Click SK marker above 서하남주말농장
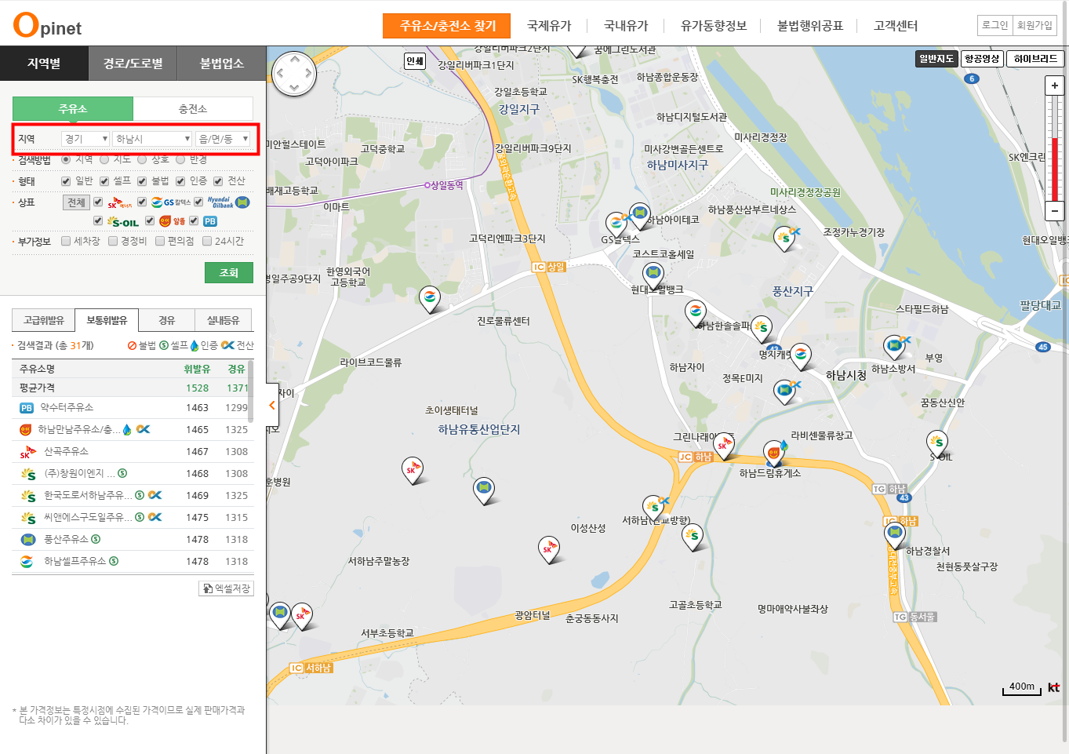Viewport: 1069px width, 754px height. (x=413, y=472)
